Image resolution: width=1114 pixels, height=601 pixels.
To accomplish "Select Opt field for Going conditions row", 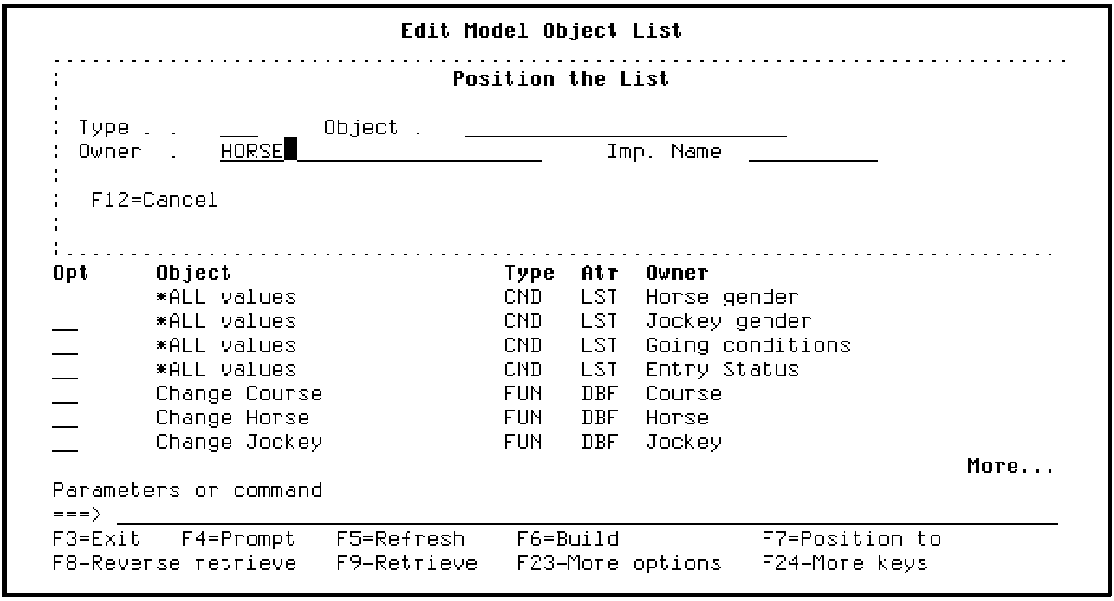I will coord(65,346).
